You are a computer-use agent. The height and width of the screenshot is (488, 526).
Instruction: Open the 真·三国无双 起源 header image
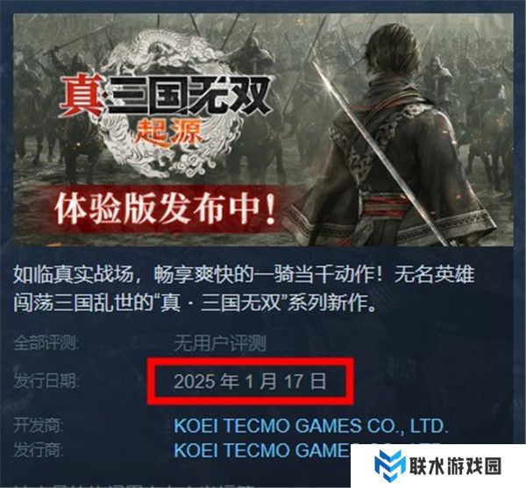[x=263, y=130]
